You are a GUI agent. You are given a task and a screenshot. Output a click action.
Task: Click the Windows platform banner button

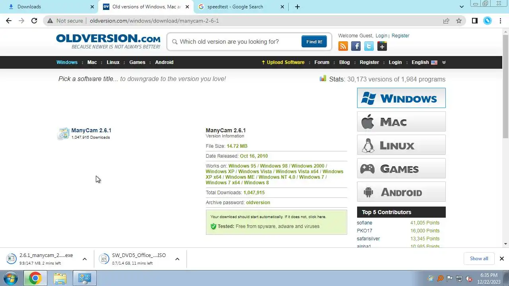(x=401, y=98)
